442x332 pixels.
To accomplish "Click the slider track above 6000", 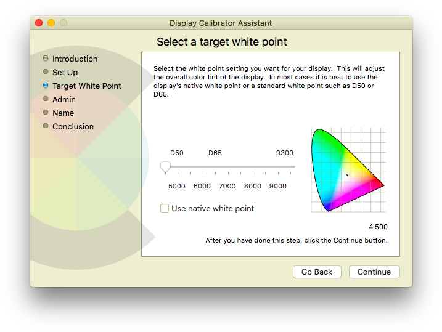I will tap(202, 166).
